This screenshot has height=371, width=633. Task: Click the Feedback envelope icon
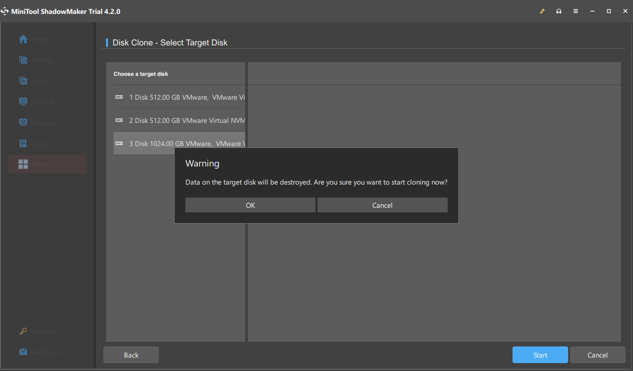pos(23,352)
